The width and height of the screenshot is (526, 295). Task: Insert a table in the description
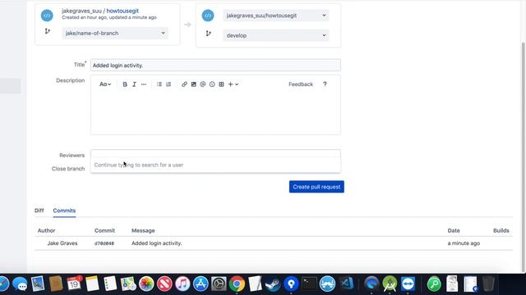point(221,84)
